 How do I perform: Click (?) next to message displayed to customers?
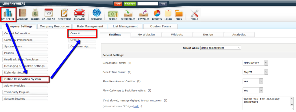pyautogui.click(x=165, y=100)
